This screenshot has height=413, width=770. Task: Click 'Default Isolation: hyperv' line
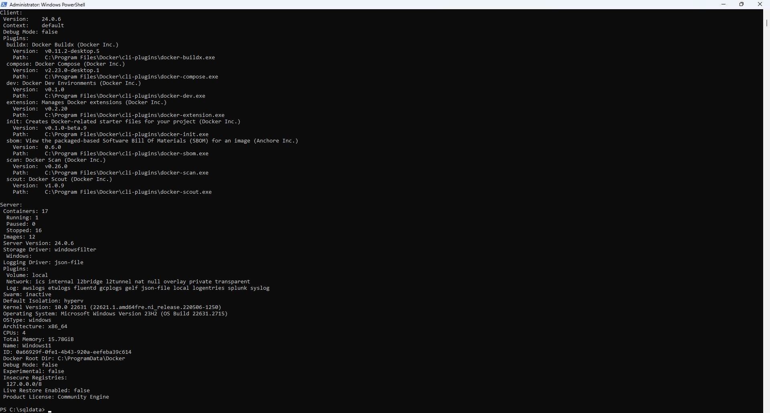point(43,301)
